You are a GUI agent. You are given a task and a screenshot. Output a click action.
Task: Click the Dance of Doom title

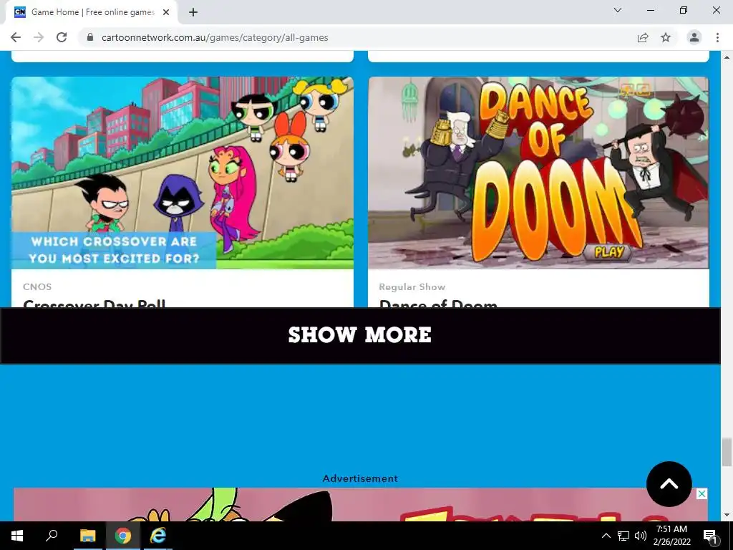tap(438, 304)
